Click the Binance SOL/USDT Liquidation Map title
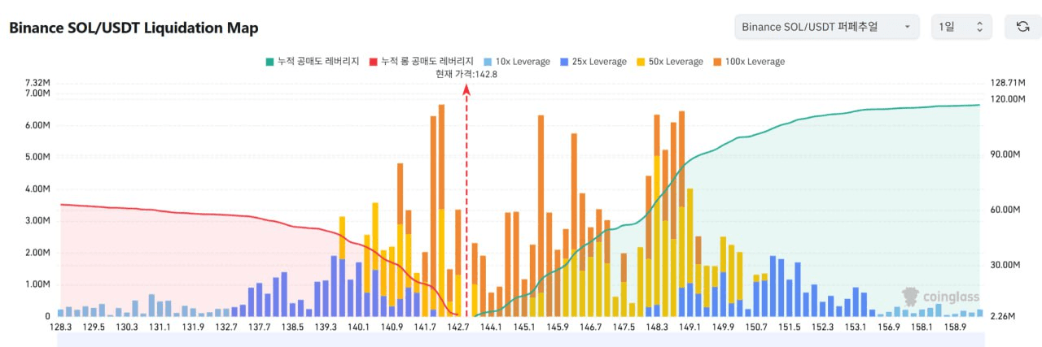Screen dimensions: 1042x347 click(134, 28)
